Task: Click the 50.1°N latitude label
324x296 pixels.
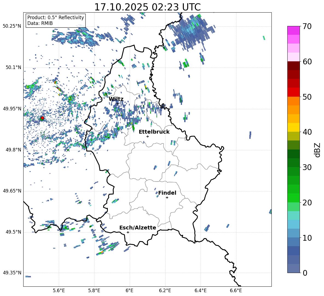Action: (x=13, y=67)
